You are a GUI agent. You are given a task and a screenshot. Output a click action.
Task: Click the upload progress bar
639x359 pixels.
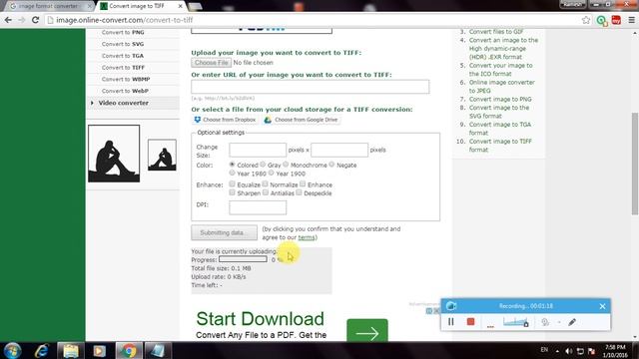pyautogui.click(x=243, y=259)
